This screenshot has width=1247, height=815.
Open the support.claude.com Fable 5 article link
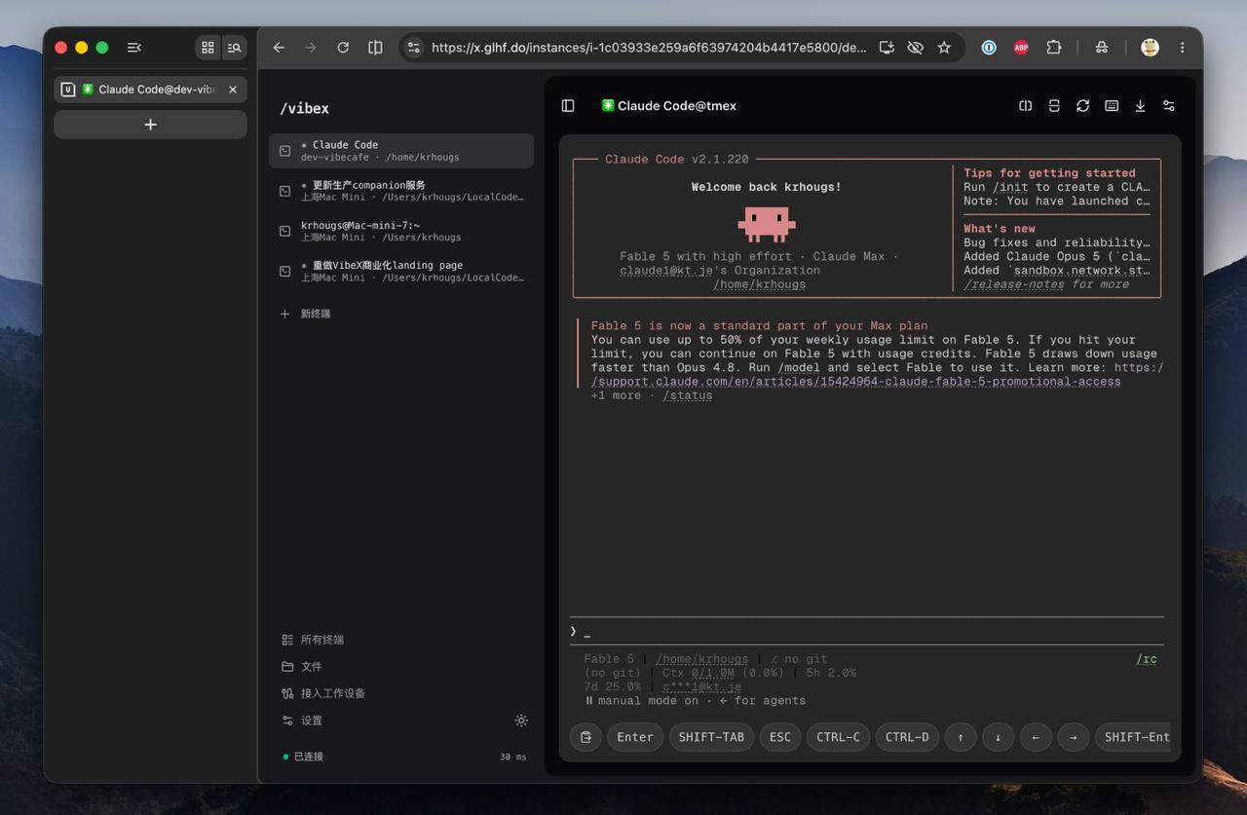click(x=855, y=382)
